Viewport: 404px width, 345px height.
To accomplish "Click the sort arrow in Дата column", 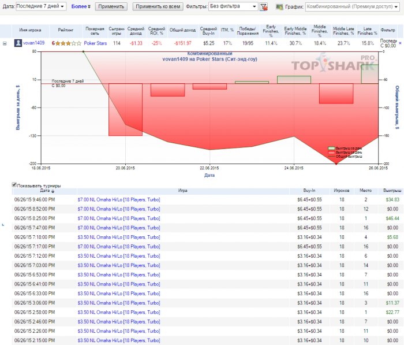I will coord(53,191).
